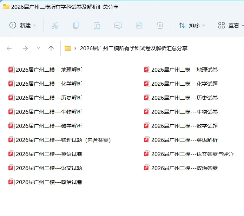Select file name 2026届广州二模---化学试题
The width and height of the screenshot is (244, 216).
(x=185, y=84)
